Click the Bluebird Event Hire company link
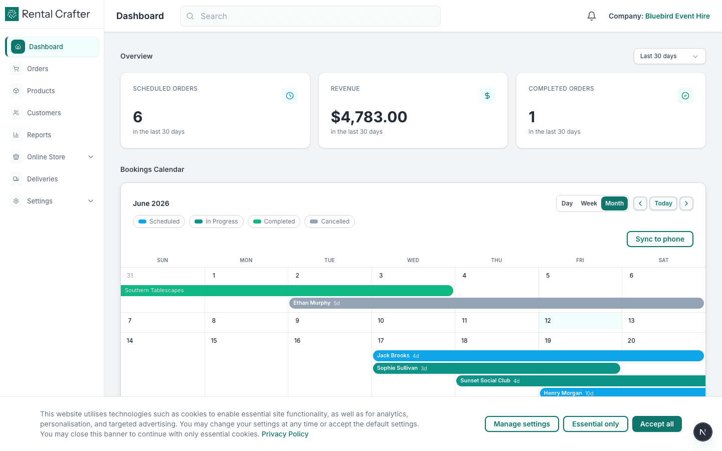 (x=677, y=16)
